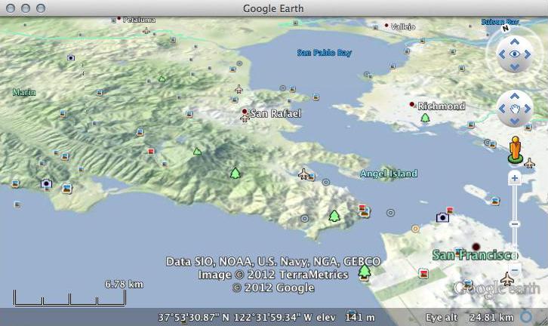Click the move-right arrow on the hand joystick
The height and width of the screenshot is (326, 548).
point(527,109)
